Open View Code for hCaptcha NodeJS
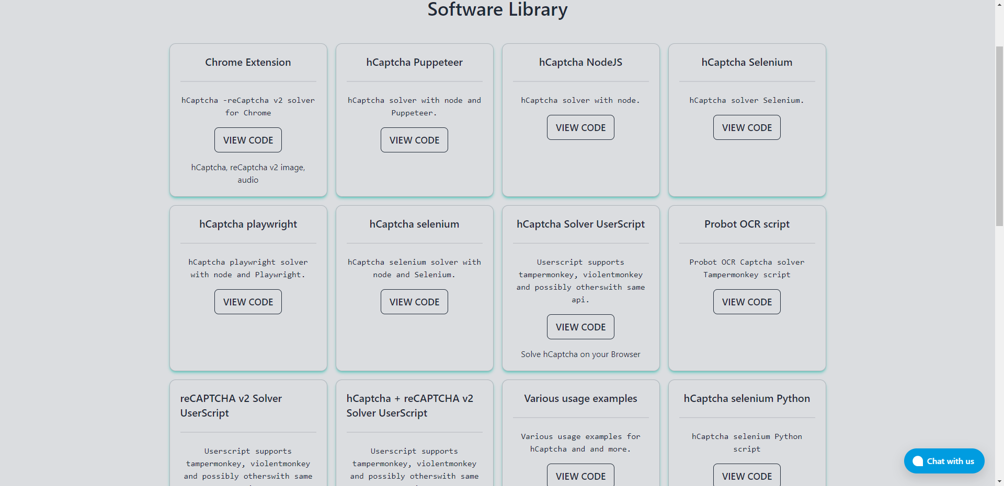This screenshot has height=486, width=1004. tap(580, 127)
